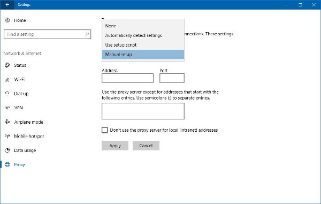321x204 pixels.
Task: Open the Wi-Fi page
Action: pyautogui.click(x=19, y=79)
